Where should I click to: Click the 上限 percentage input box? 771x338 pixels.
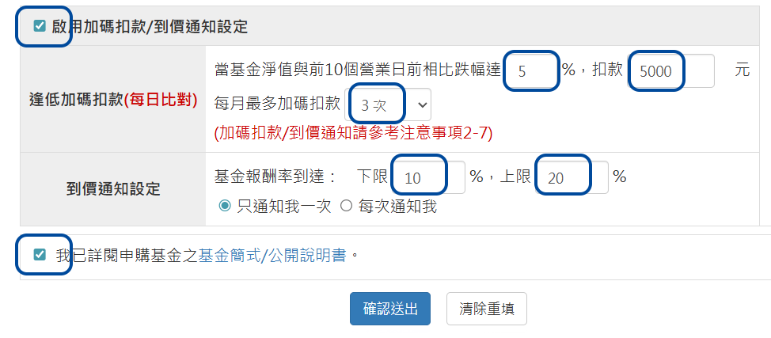pyautogui.click(x=572, y=177)
